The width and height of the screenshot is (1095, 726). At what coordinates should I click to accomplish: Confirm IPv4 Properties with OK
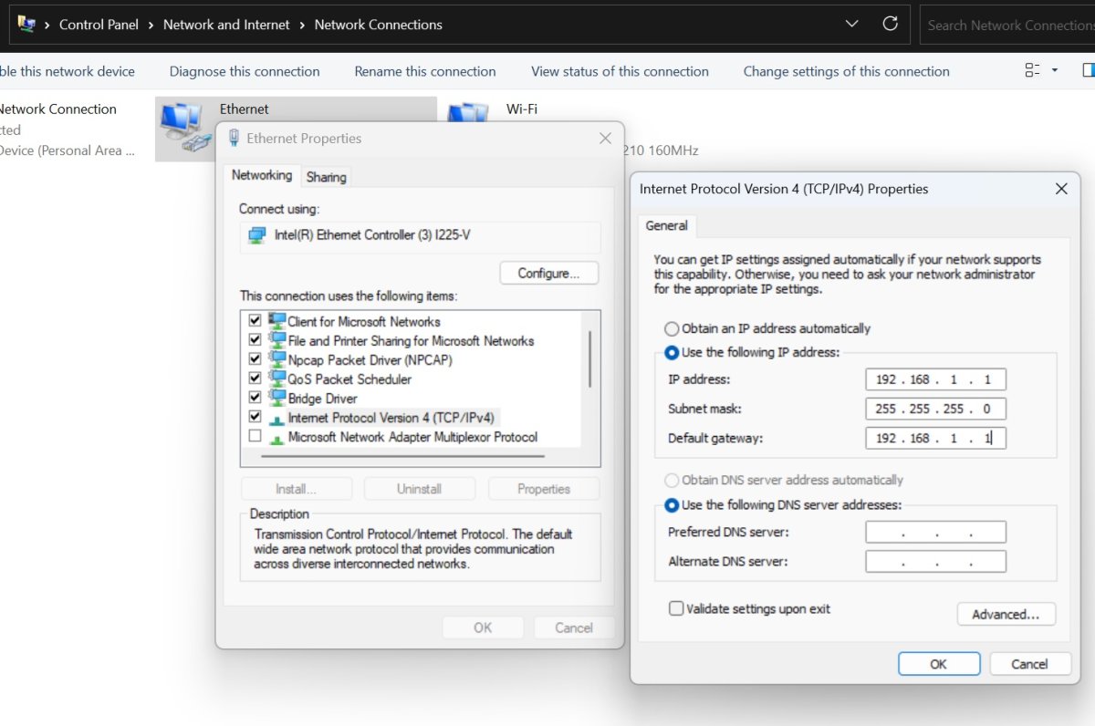939,664
